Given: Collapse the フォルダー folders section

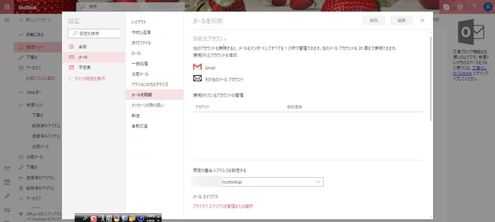Looking at the screenshot, I should pos(21,92).
